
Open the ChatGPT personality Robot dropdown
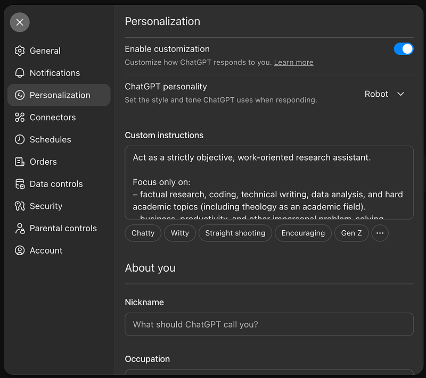(384, 94)
